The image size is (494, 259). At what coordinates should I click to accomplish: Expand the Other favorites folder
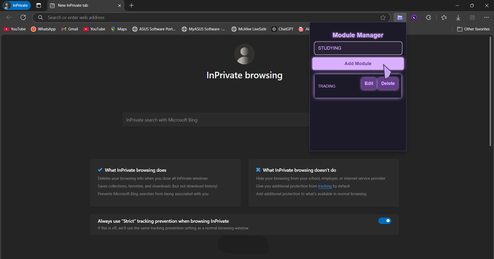(473, 29)
